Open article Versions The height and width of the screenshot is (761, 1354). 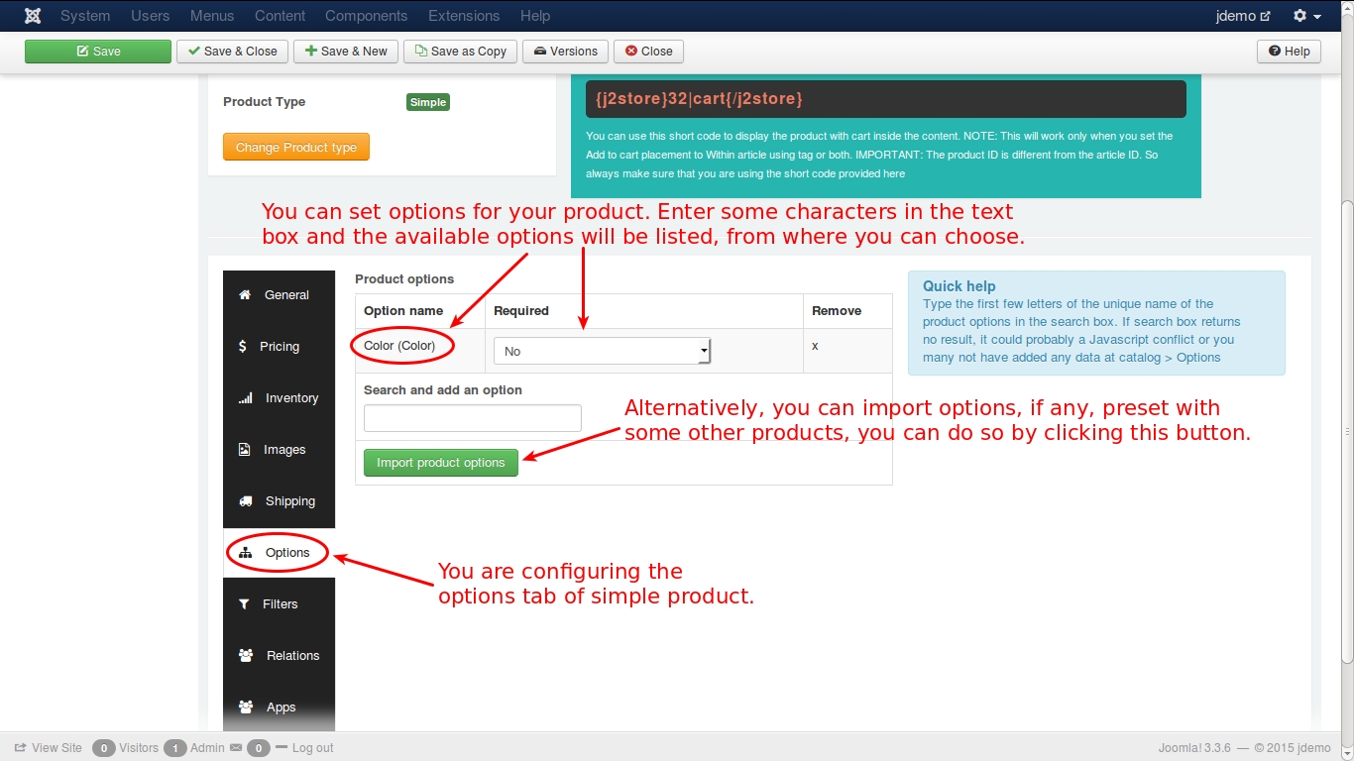pos(566,52)
